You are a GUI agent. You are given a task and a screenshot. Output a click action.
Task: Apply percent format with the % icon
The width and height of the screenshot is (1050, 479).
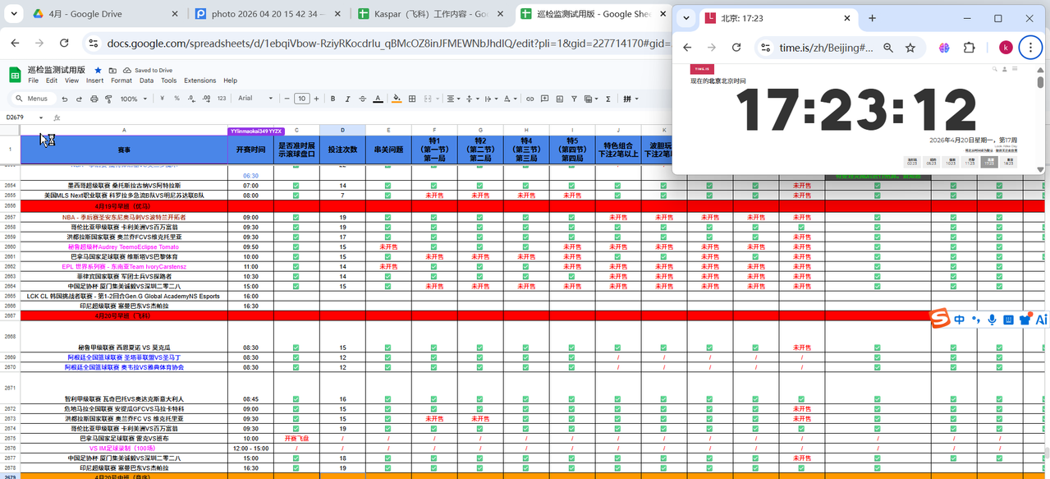pos(177,99)
